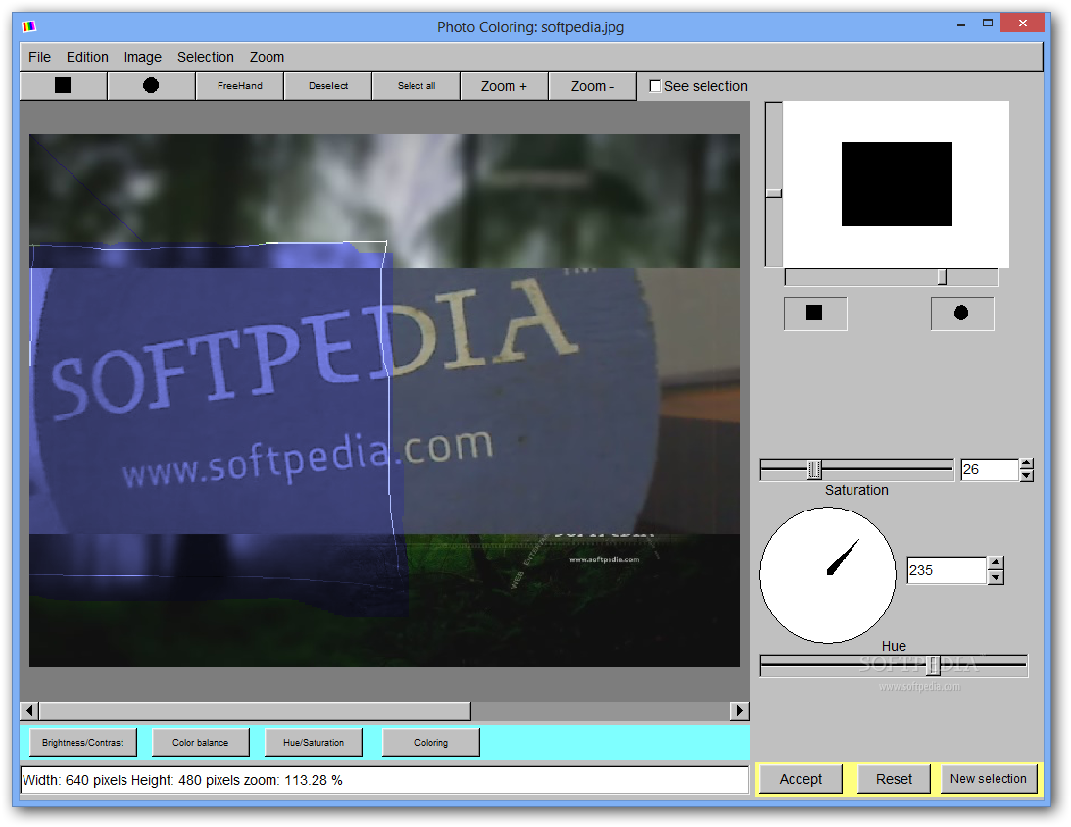Click the hue value field showing 235

pos(947,570)
